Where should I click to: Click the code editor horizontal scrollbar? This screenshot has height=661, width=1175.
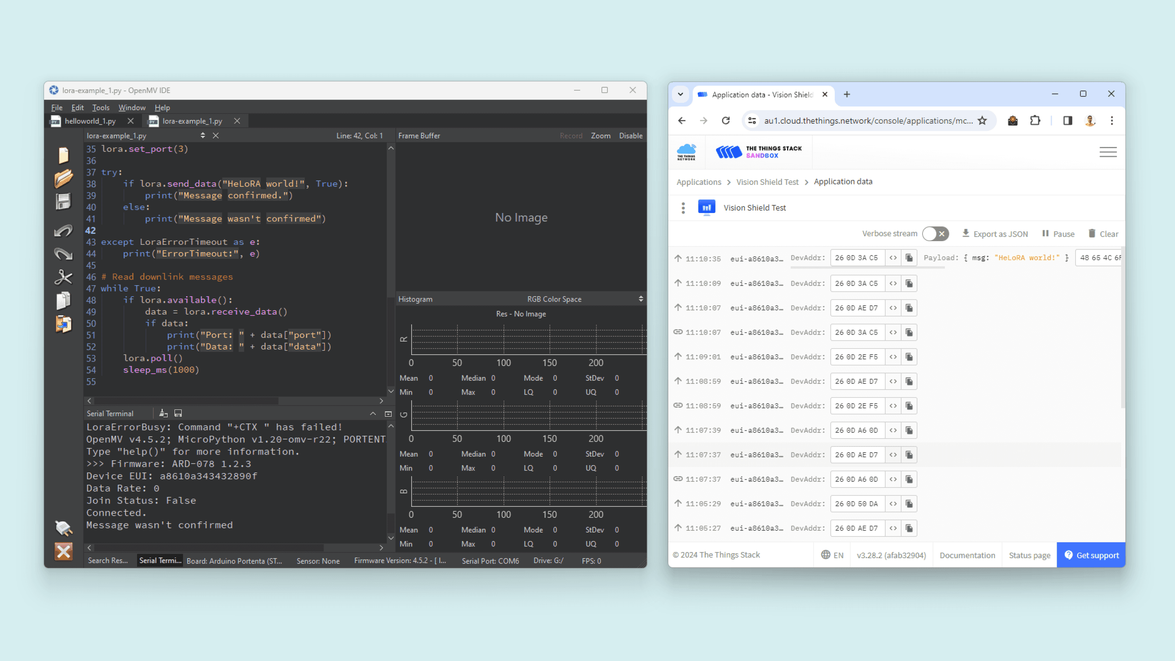pyautogui.click(x=187, y=401)
